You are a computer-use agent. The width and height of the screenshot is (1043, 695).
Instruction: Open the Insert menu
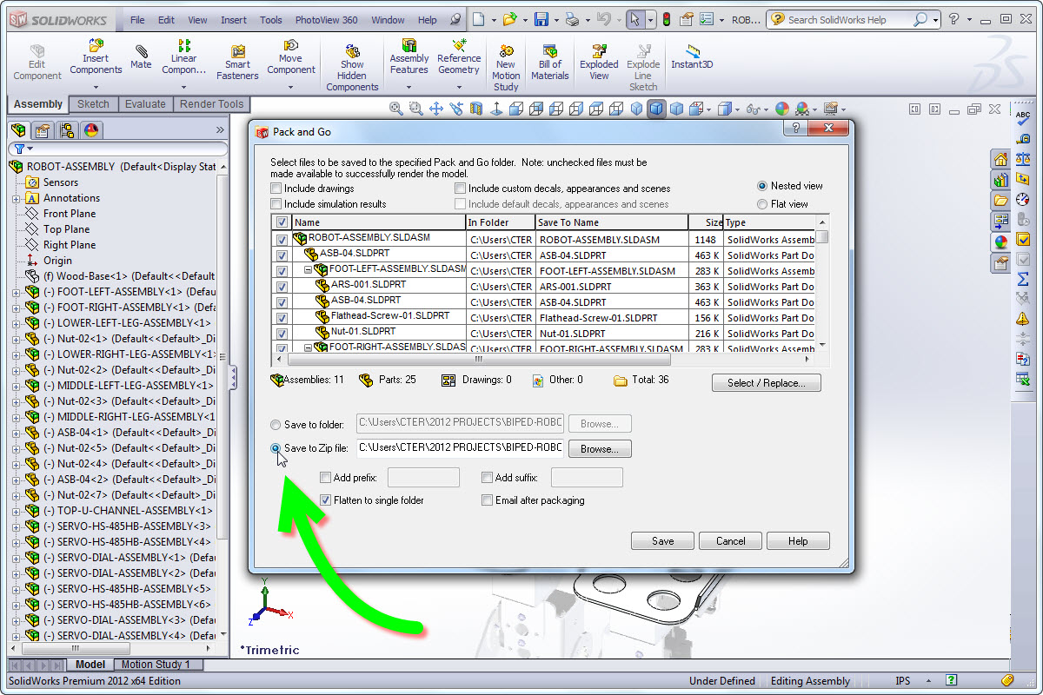[x=234, y=20]
